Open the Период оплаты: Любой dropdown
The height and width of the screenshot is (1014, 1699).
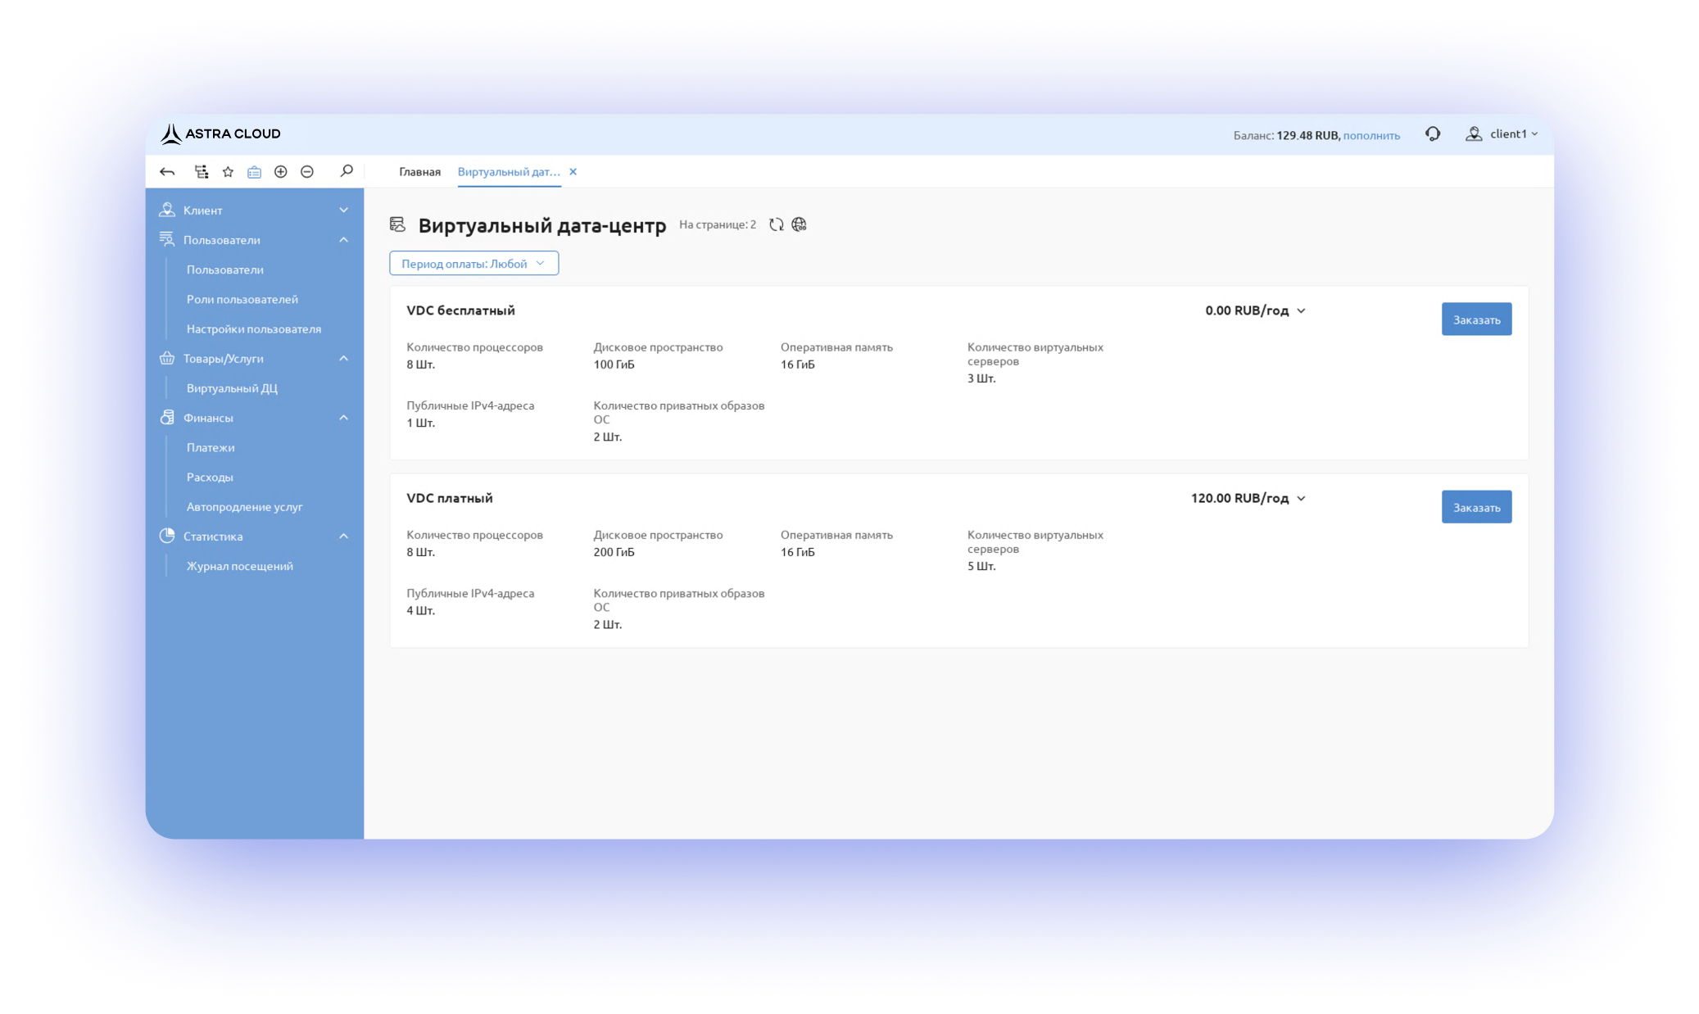pos(473,263)
